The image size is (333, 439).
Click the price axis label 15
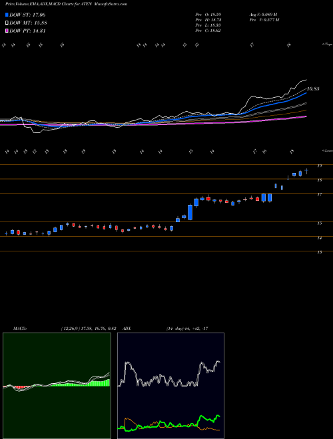click(319, 223)
